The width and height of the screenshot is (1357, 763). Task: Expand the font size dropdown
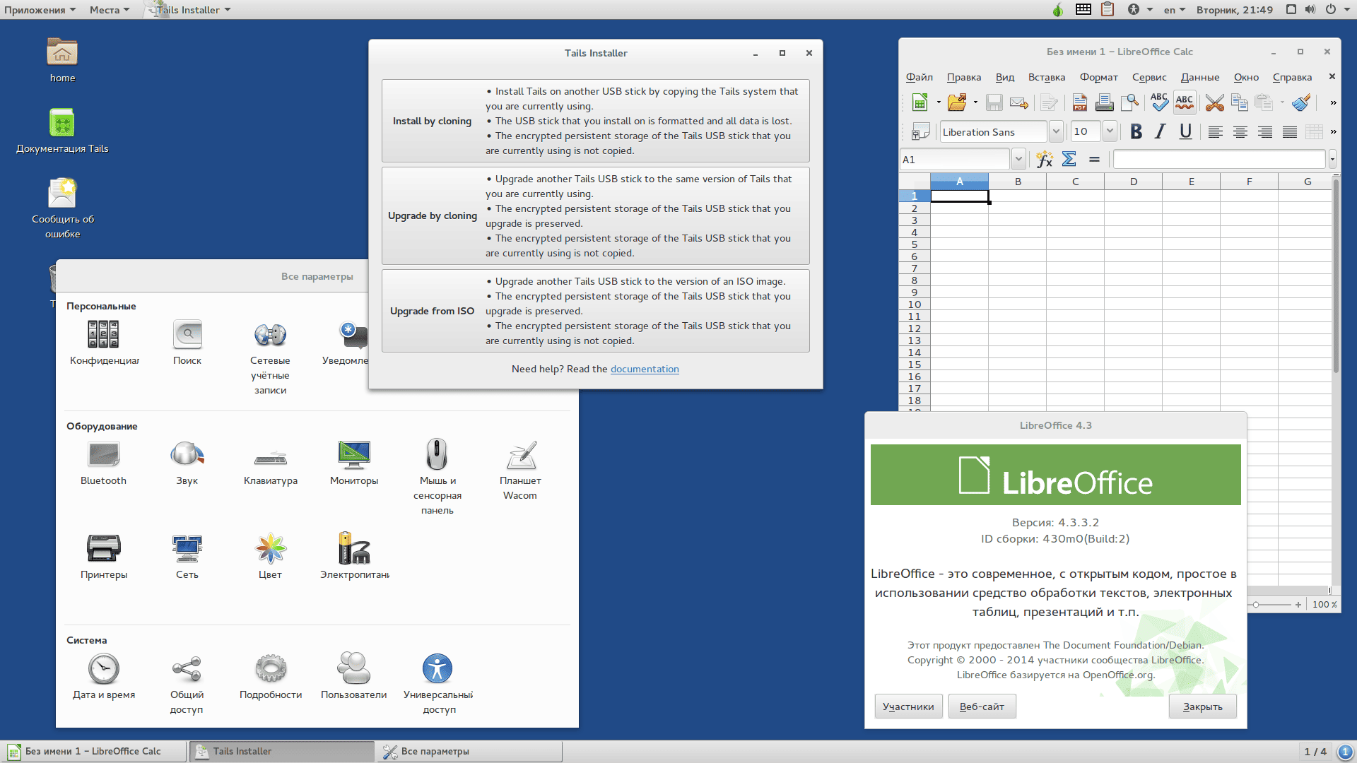point(1110,132)
